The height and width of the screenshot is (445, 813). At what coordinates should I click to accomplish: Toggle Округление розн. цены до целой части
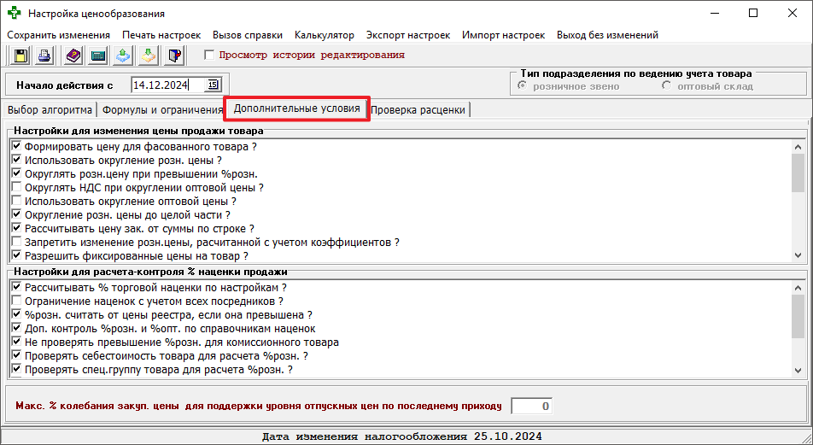(16, 214)
